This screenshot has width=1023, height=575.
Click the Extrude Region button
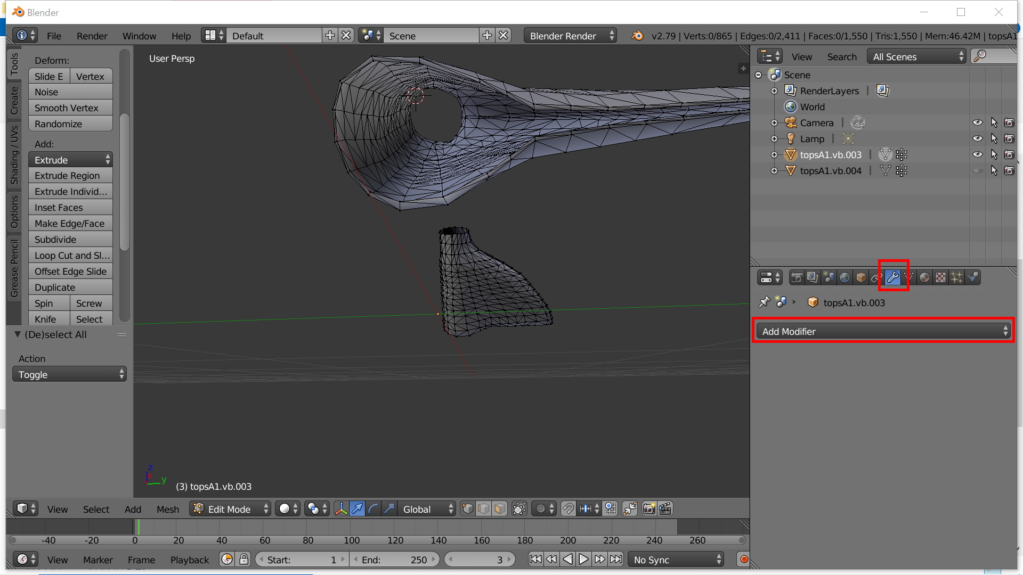[x=70, y=176]
